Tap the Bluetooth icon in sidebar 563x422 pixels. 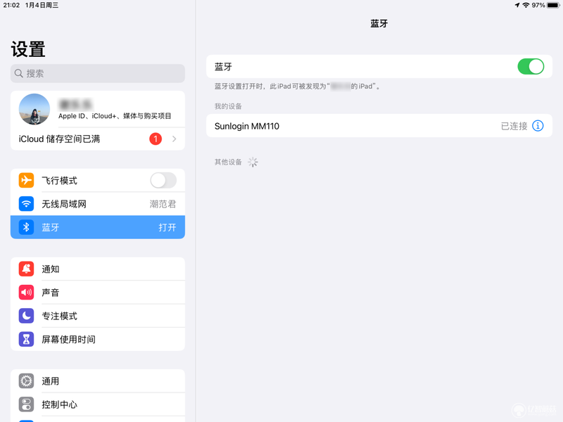(x=26, y=227)
